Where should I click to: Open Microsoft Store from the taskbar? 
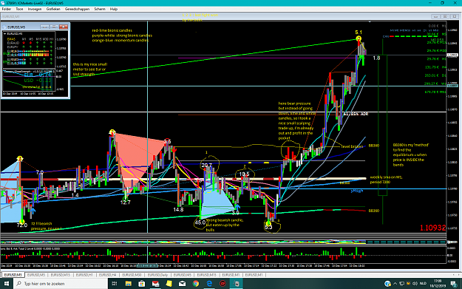coord(142,283)
